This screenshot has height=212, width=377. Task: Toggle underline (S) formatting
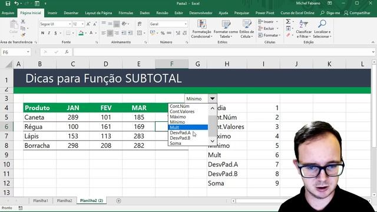click(x=55, y=33)
